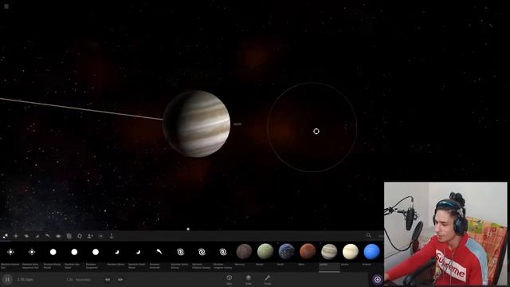Open the last pin-shaped category icon
This screenshot has height=287, width=510.
click(112, 236)
